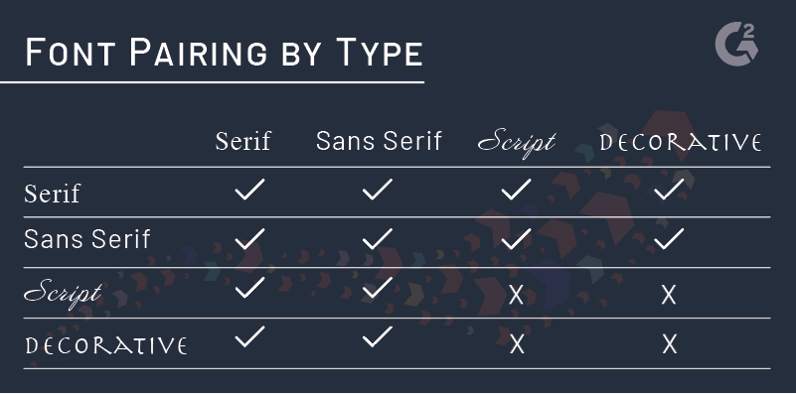Image resolution: width=796 pixels, height=394 pixels.
Task: Click the Font Pairing by Type title
Action: coord(224,52)
